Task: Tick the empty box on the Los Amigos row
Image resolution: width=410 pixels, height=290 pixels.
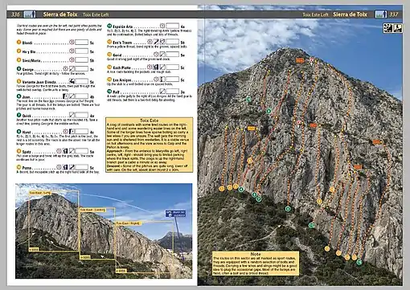Action: coord(172,79)
